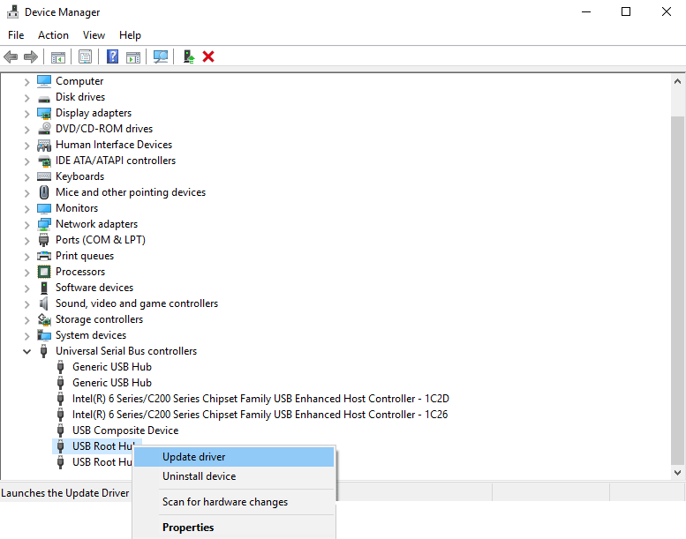The height and width of the screenshot is (539, 686).
Task: Expand the Monitors node
Action: tap(26, 209)
